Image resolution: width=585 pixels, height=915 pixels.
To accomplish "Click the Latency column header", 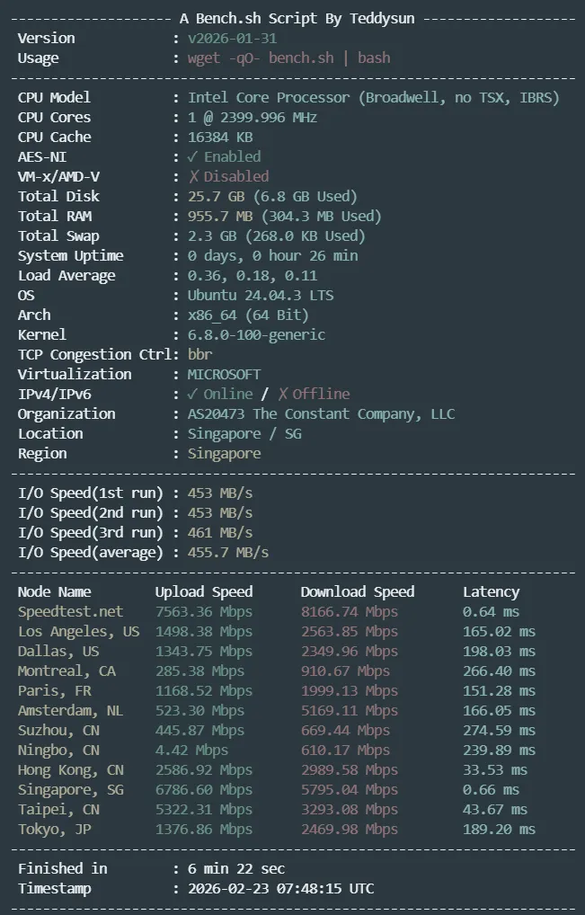I will tap(491, 591).
